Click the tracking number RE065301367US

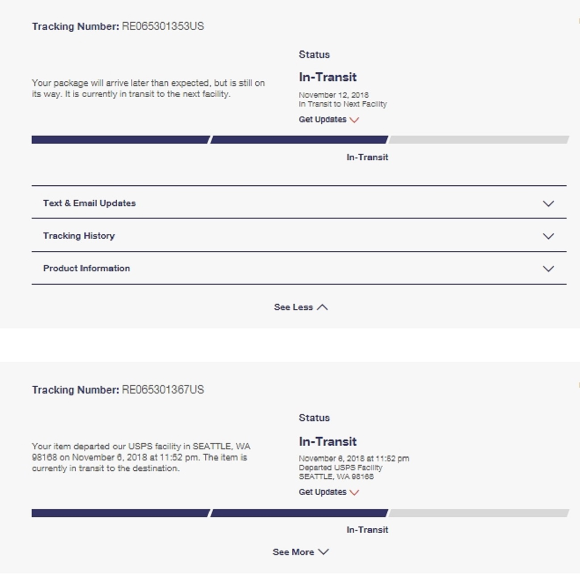163,390
